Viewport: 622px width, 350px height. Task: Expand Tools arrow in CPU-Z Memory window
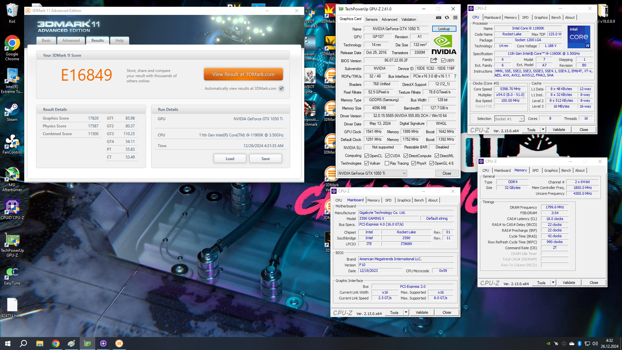(553, 283)
